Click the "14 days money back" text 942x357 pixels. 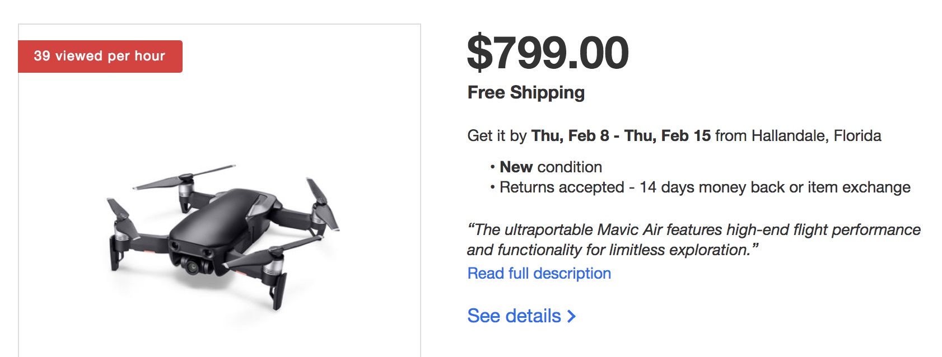click(x=706, y=187)
